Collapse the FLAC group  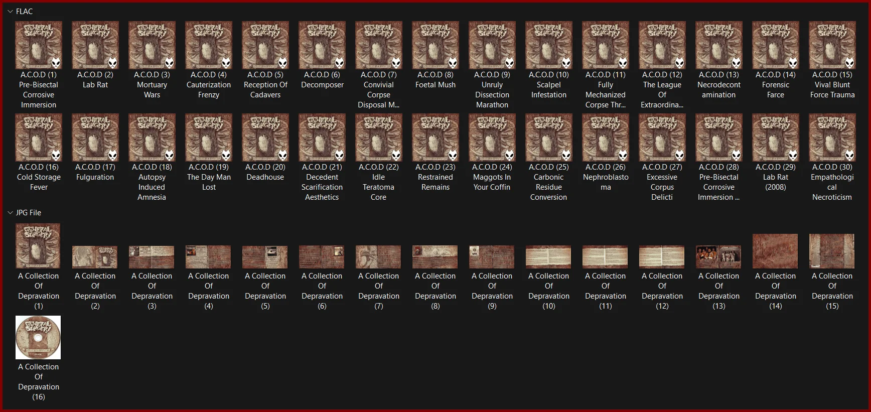click(x=10, y=11)
